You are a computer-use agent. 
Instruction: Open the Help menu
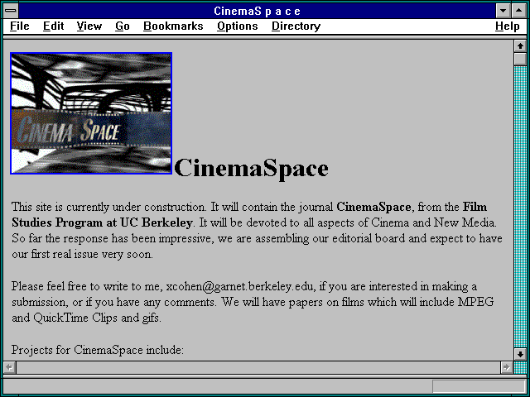508,26
